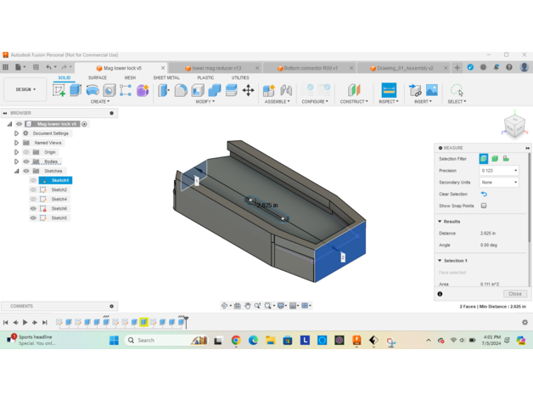The width and height of the screenshot is (533, 401).
Task: Activate the Move/Copy tool icon
Action: [x=248, y=90]
